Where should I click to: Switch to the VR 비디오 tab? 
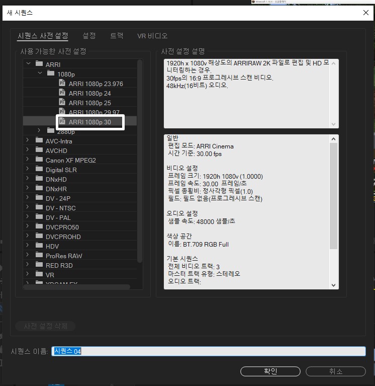click(x=152, y=36)
